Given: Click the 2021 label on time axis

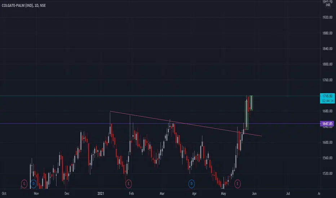Looking at the screenshot, I should (x=101, y=194).
